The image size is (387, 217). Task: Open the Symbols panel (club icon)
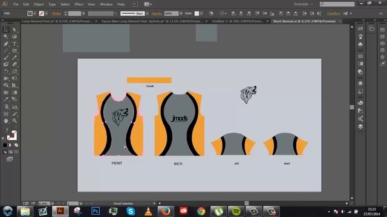[360, 44]
